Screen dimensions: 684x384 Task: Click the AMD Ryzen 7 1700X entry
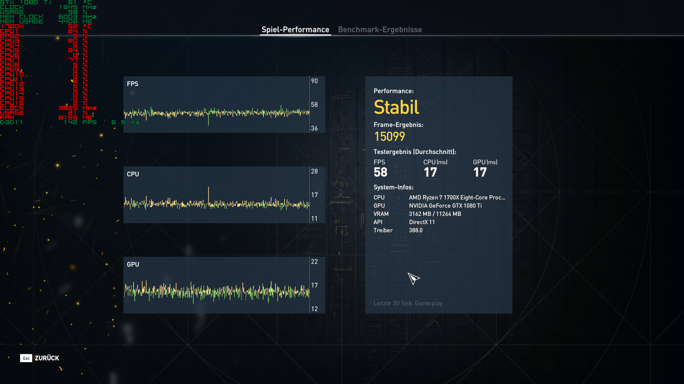(457, 198)
